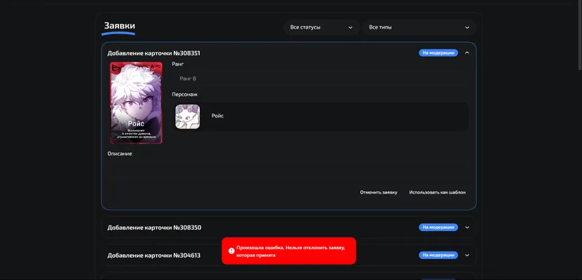Expand request №308350 with its chevron
Screen dimensions: 582x280
(467, 227)
